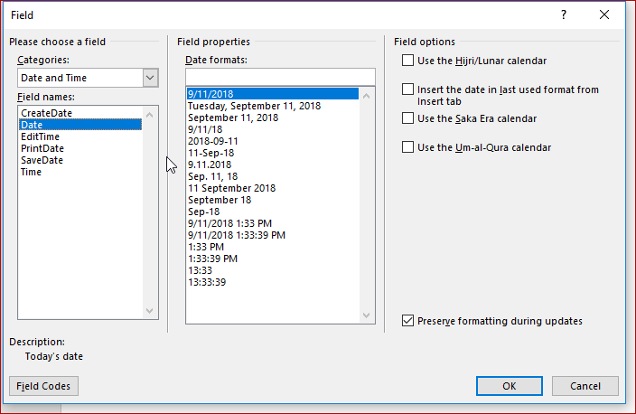The height and width of the screenshot is (414, 636).
Task: Uncheck Preserve formatting during updates
Action: pos(407,321)
